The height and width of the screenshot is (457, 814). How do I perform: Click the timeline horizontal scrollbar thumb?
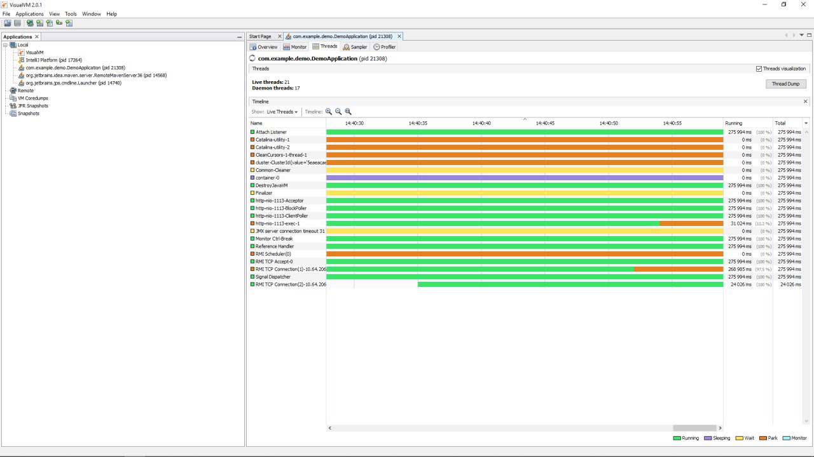tap(694, 428)
